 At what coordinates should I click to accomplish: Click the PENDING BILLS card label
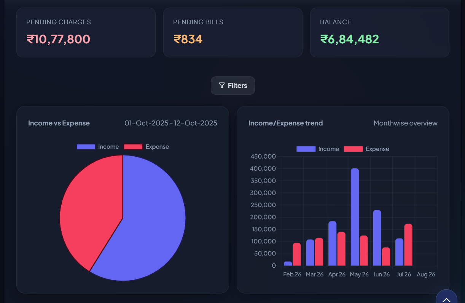point(198,22)
